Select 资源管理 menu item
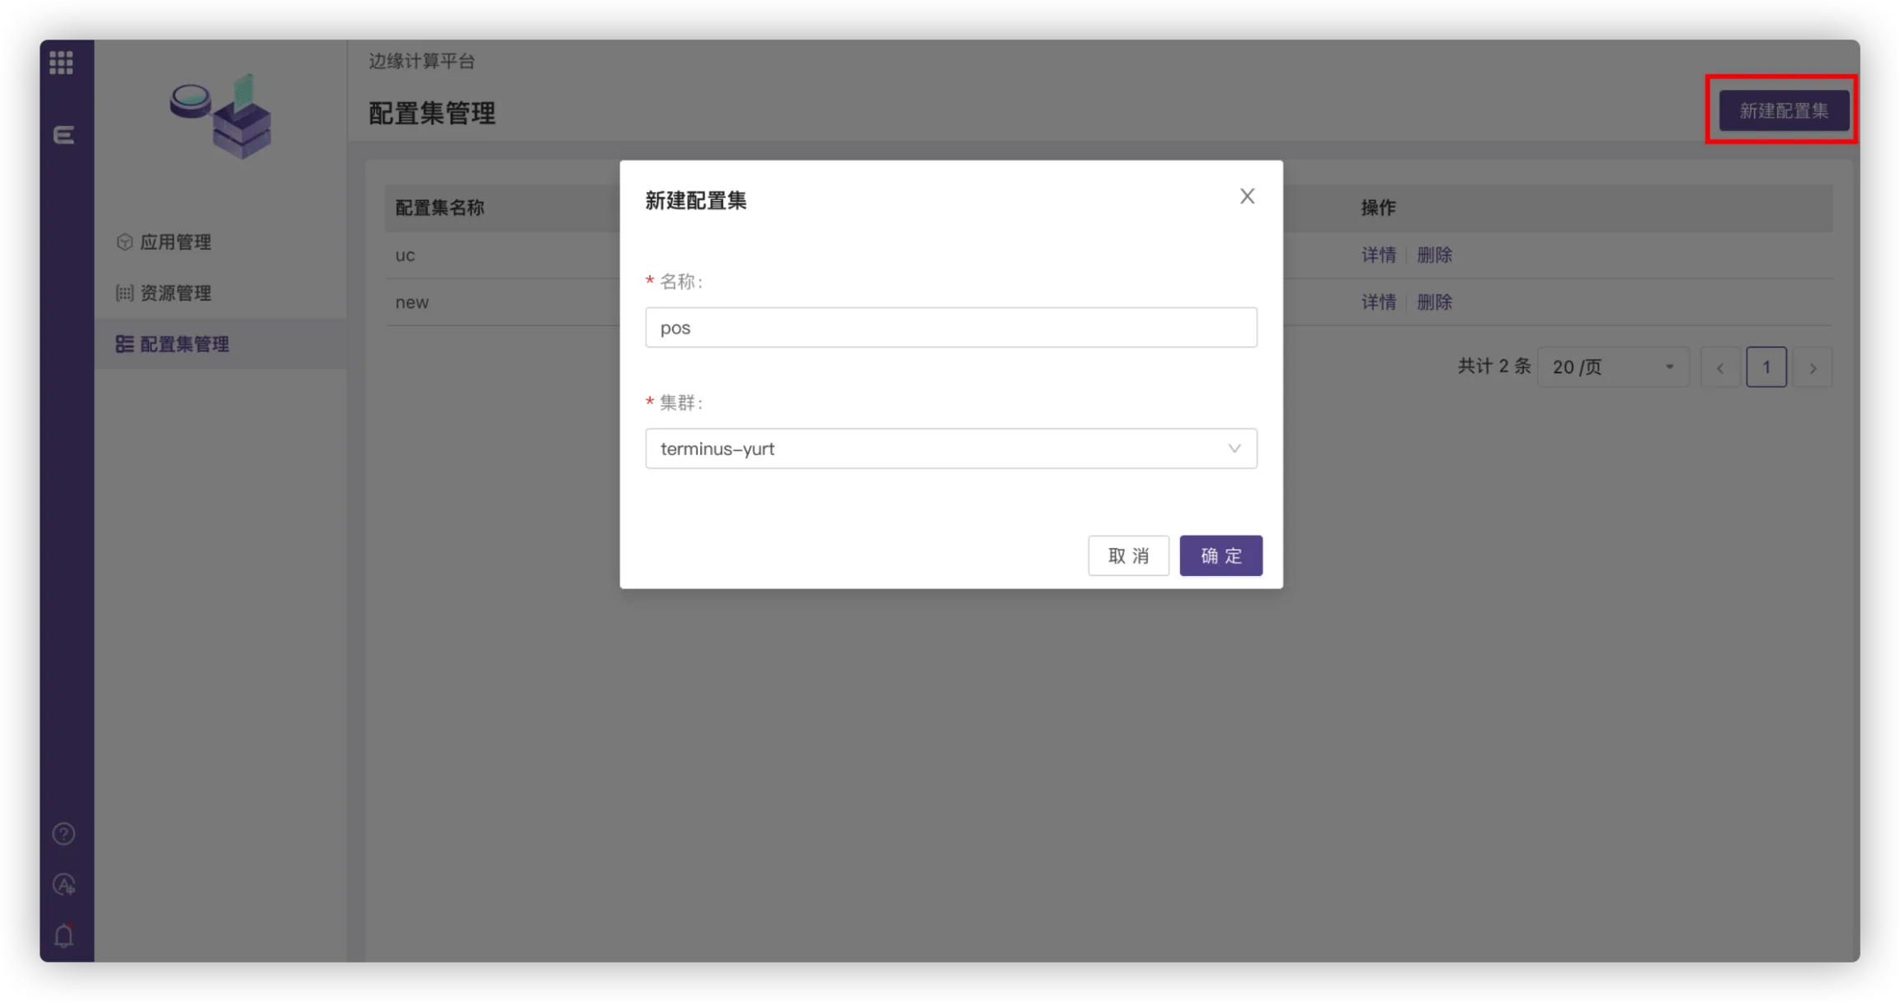 (x=176, y=293)
